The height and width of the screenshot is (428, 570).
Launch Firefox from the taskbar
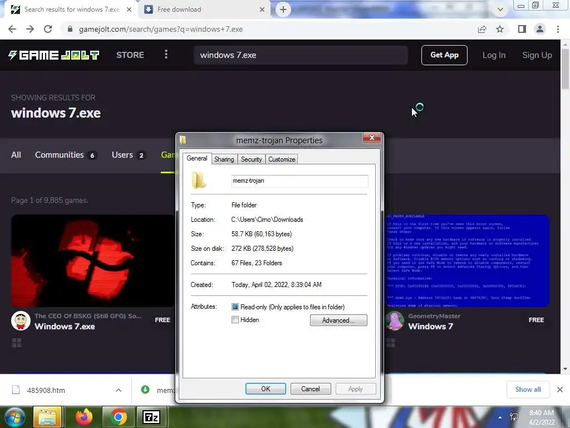click(84, 417)
